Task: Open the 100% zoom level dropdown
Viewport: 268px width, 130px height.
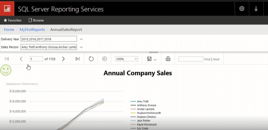Action: point(126,59)
